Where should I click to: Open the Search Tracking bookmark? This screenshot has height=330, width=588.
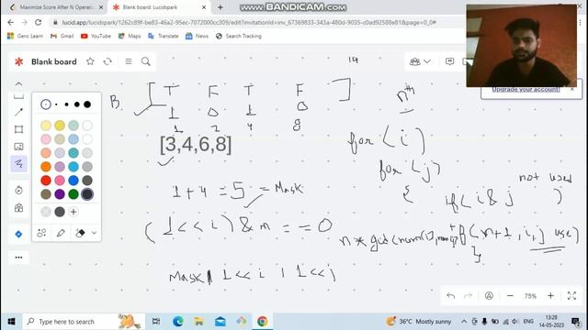tap(239, 36)
